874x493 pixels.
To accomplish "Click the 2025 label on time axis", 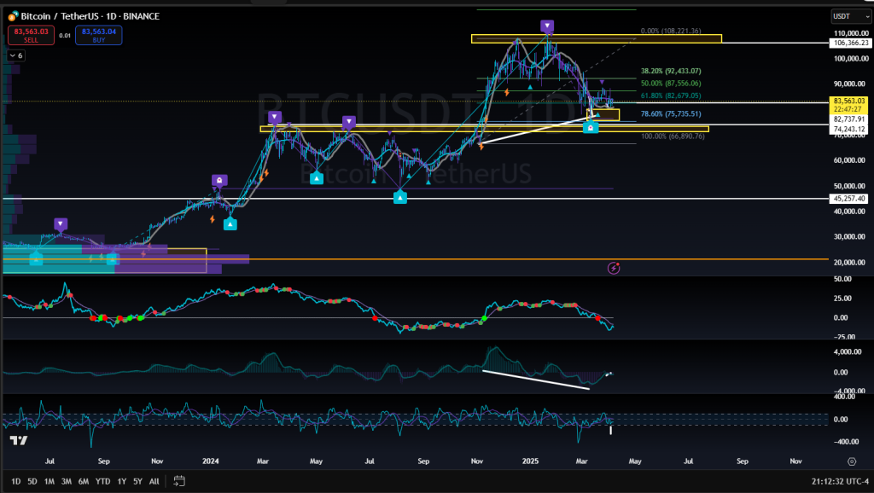I will [x=530, y=461].
